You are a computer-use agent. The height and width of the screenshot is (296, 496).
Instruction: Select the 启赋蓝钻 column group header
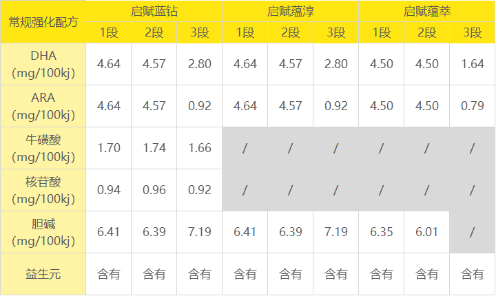pyautogui.click(x=154, y=11)
